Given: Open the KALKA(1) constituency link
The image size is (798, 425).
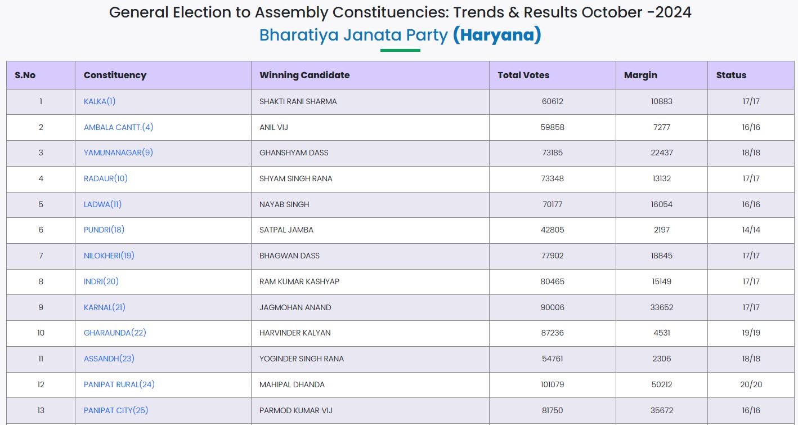Looking at the screenshot, I should (100, 101).
